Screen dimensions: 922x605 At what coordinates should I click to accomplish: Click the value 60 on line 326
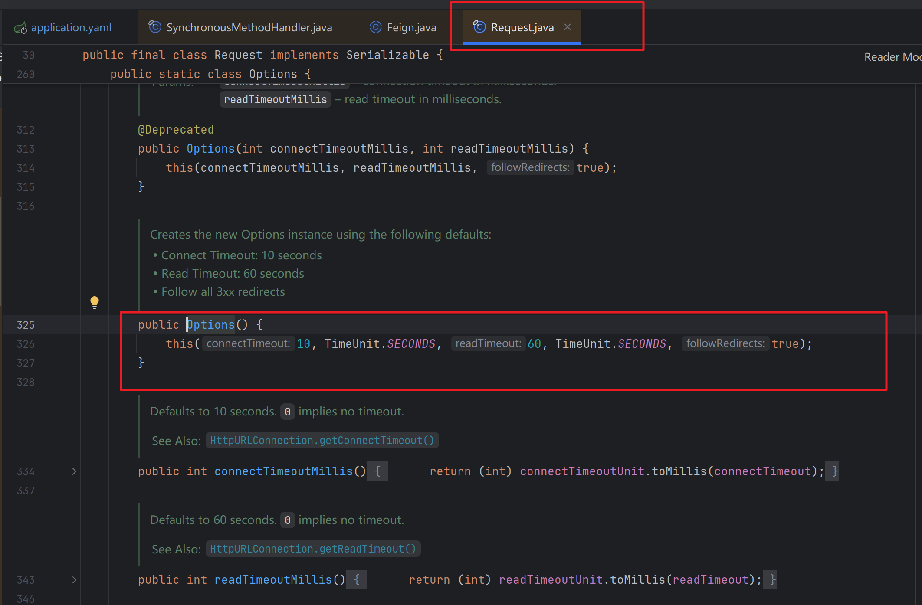coord(534,344)
